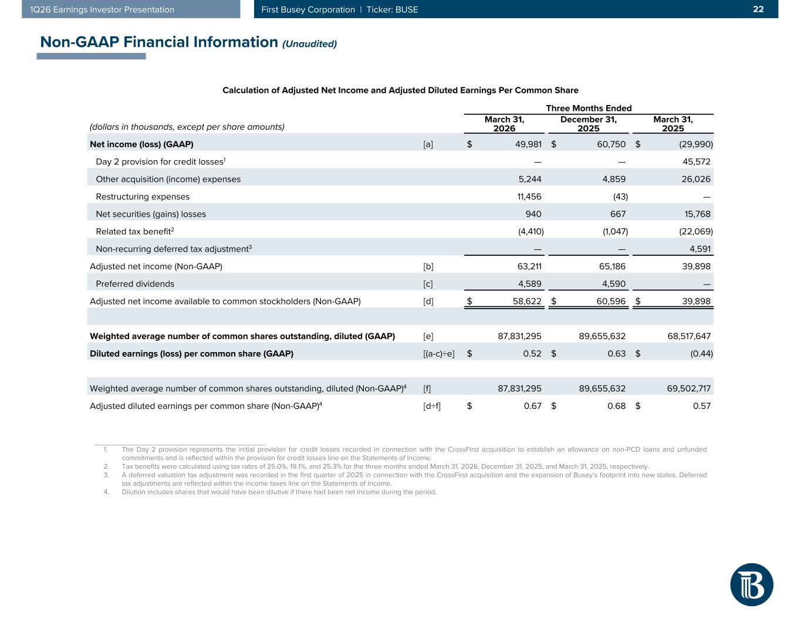Click footnote 2 about tax benefit rates
The width and height of the screenshot is (801, 619).
[x=385, y=466]
